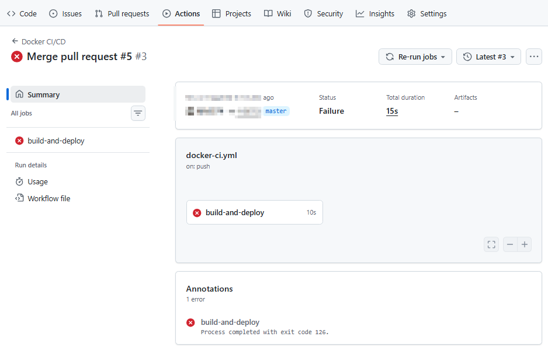Viewport: 548px width, 354px height.
Task: Open Workflow file link
Action: coord(49,198)
